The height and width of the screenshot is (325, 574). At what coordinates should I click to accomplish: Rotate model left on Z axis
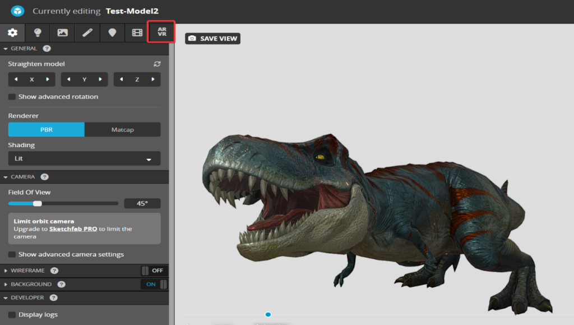point(122,79)
